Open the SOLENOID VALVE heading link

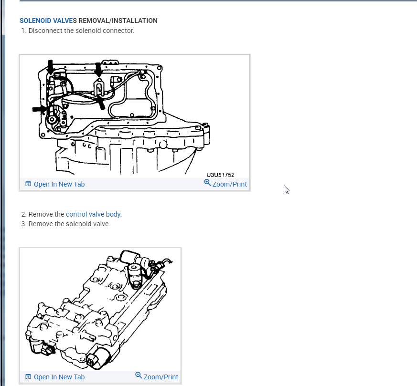[x=47, y=21]
